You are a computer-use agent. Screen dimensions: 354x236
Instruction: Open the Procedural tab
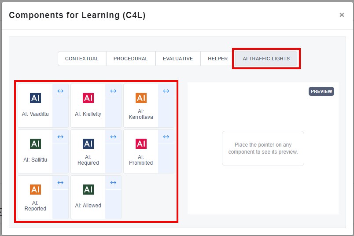pyautogui.click(x=131, y=59)
